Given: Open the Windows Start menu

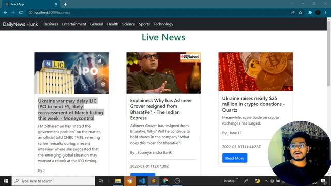Looking at the screenshot, I should (6, 181).
